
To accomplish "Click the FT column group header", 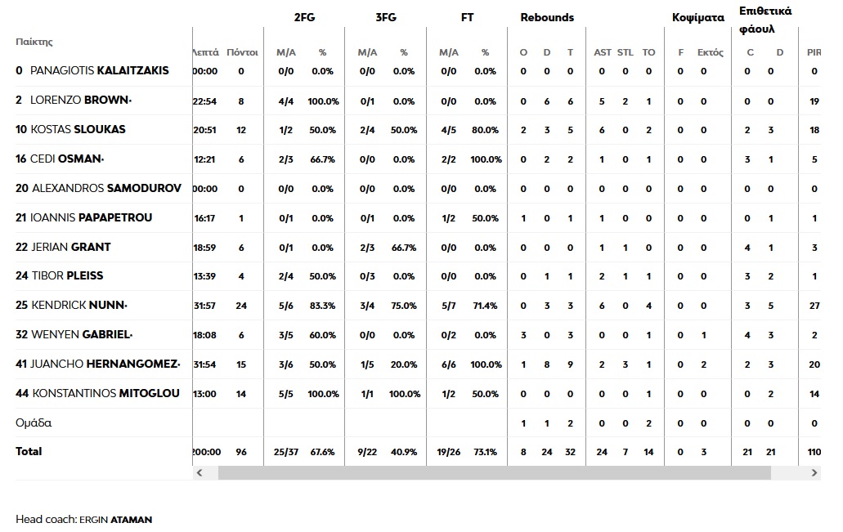I will [467, 17].
